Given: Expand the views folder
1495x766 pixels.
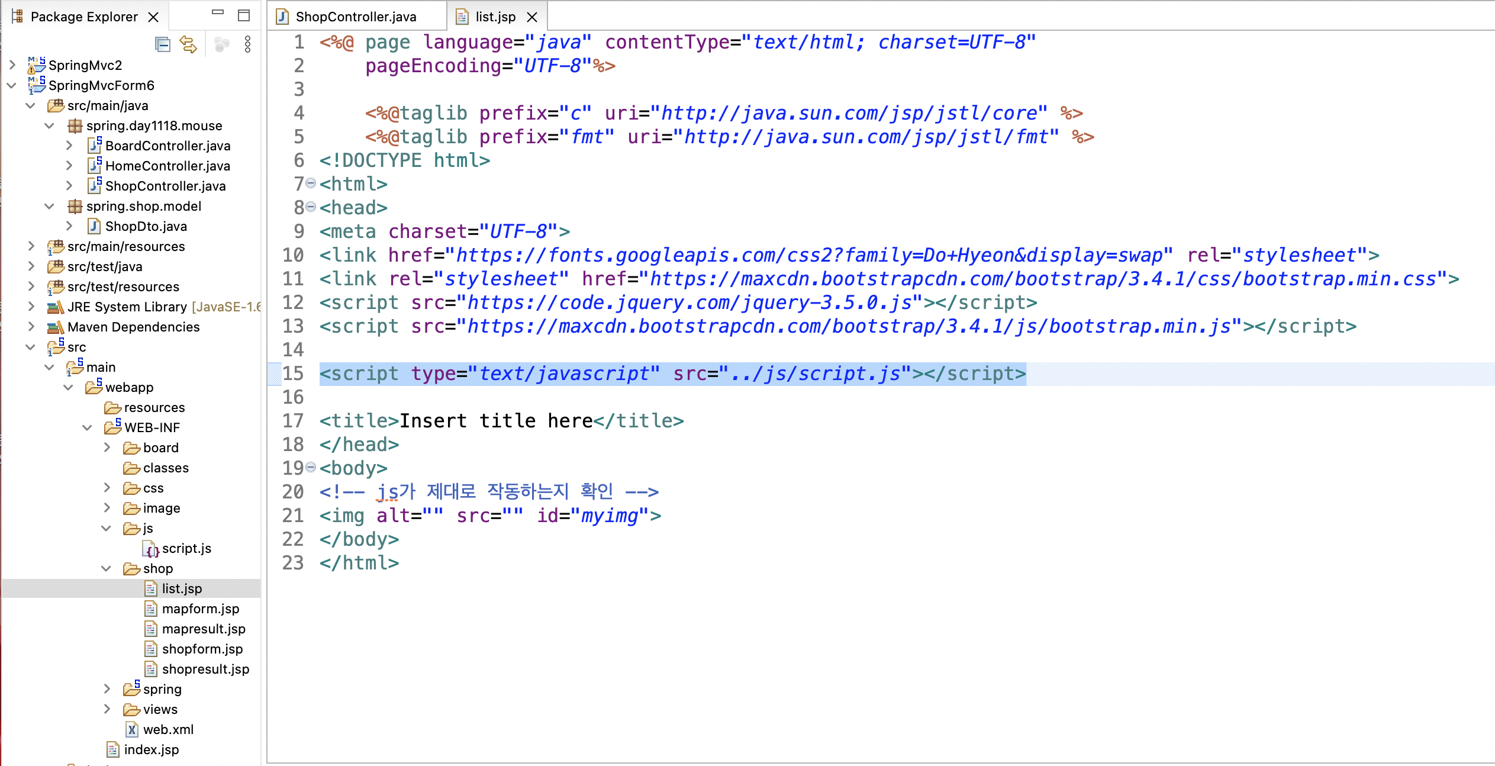Looking at the screenshot, I should [107, 709].
